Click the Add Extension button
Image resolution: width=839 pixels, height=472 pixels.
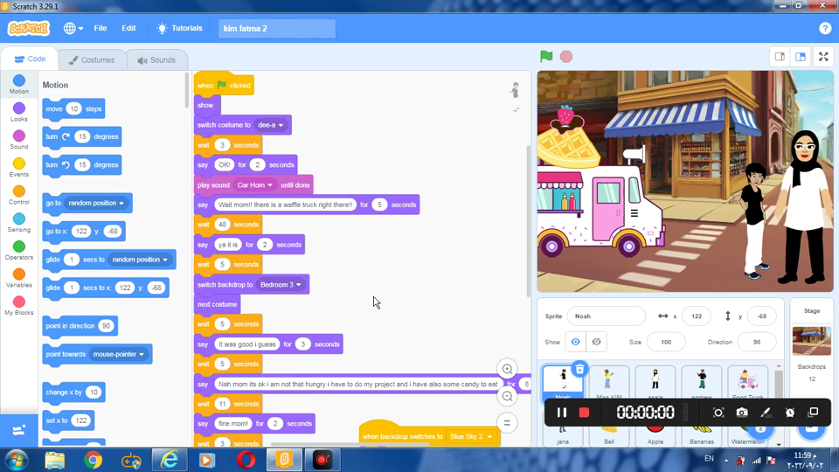[18, 430]
